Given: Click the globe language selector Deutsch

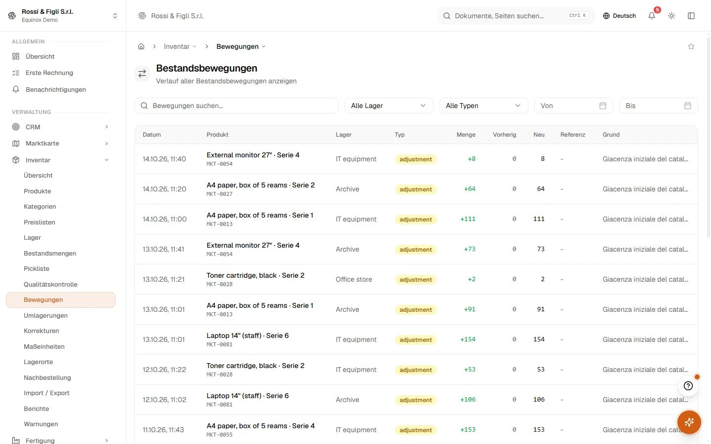Looking at the screenshot, I should [x=619, y=16].
